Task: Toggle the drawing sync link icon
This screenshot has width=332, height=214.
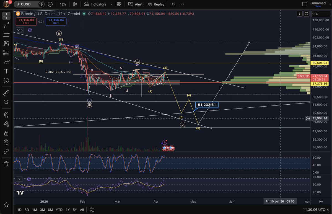Action: (6, 151)
